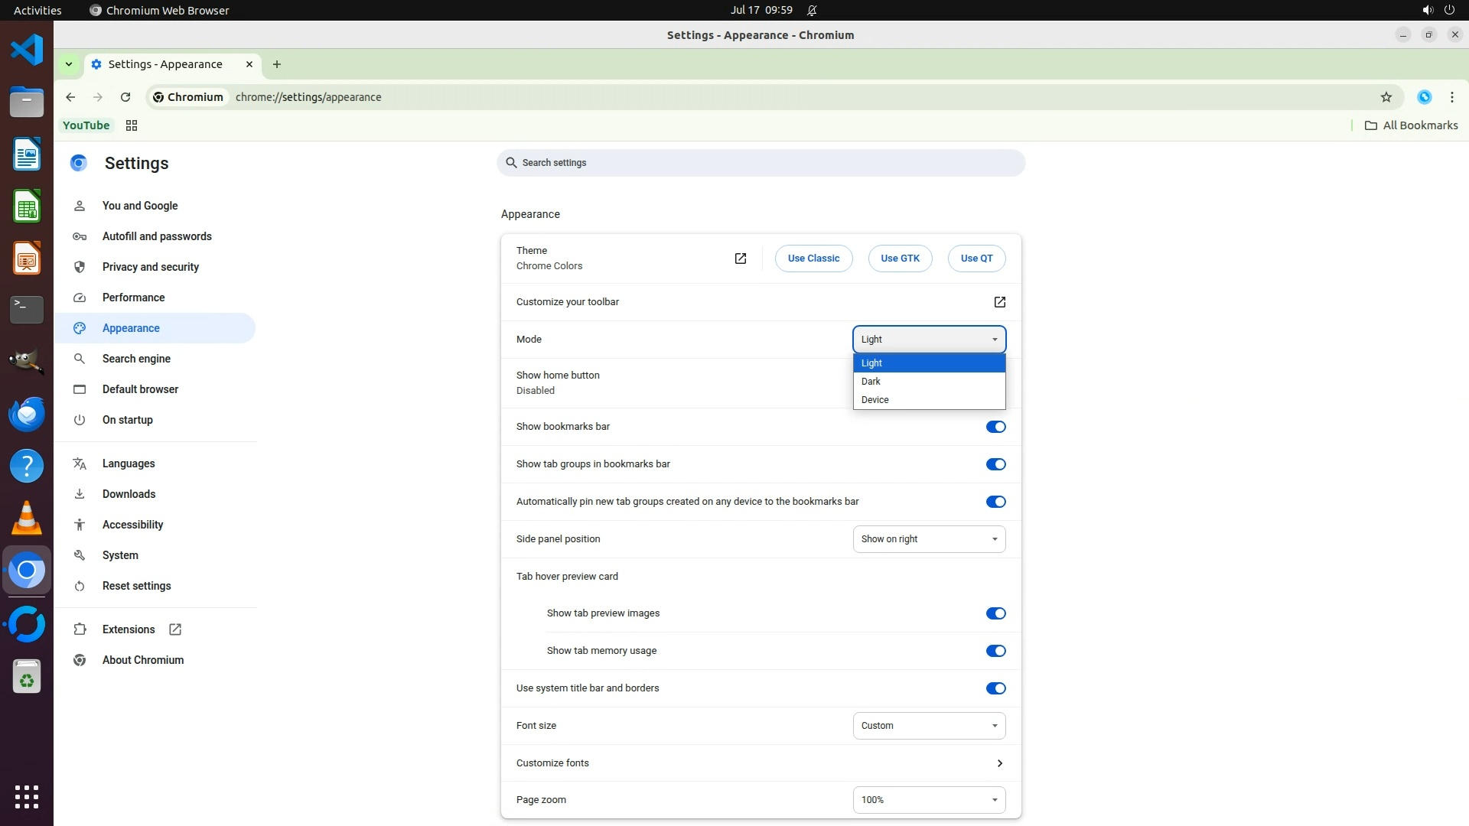Open Privacy and security settings section
Image resolution: width=1469 pixels, height=826 pixels.
tap(151, 267)
